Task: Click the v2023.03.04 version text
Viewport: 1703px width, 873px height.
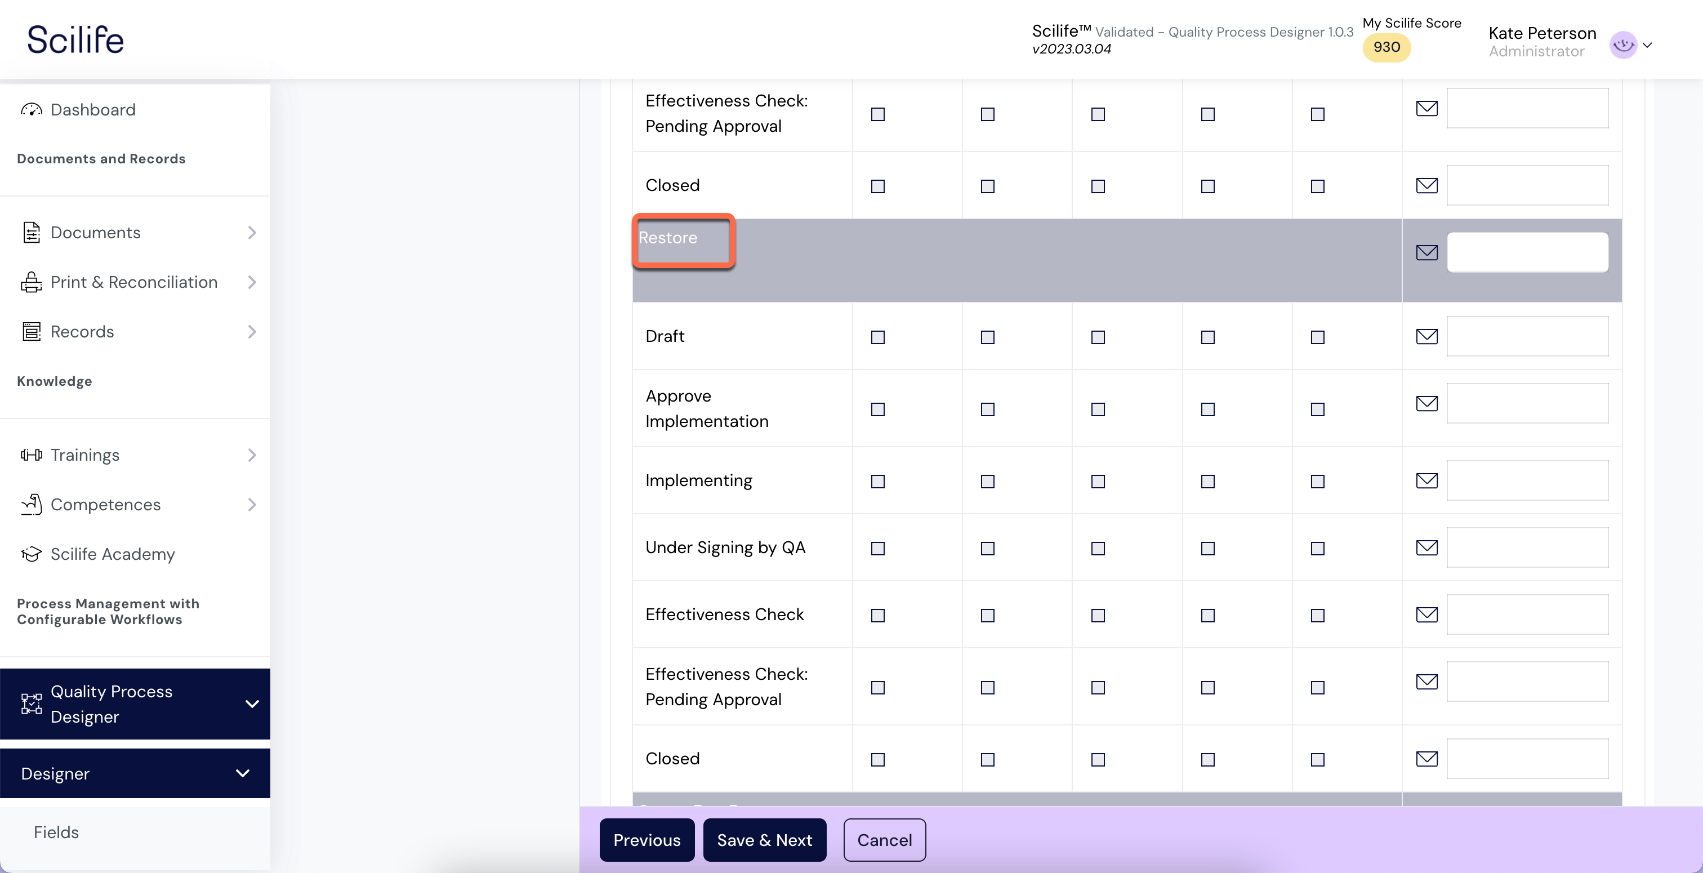Action: click(x=1071, y=49)
